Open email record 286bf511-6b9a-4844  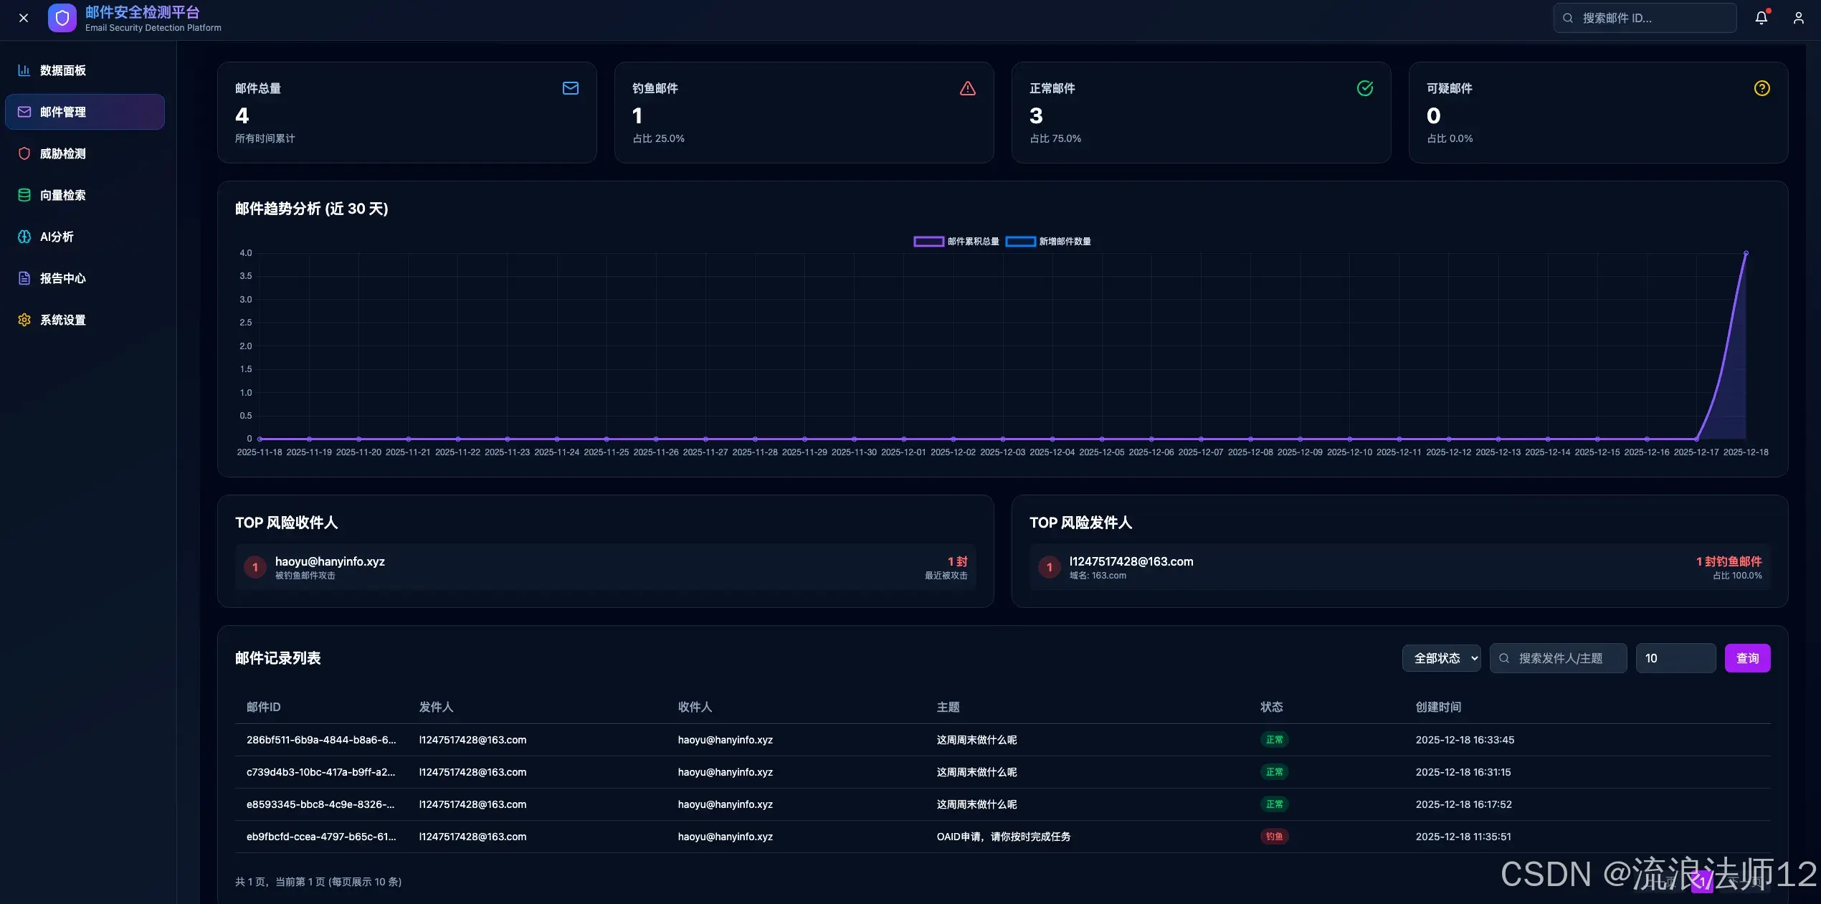[320, 740]
